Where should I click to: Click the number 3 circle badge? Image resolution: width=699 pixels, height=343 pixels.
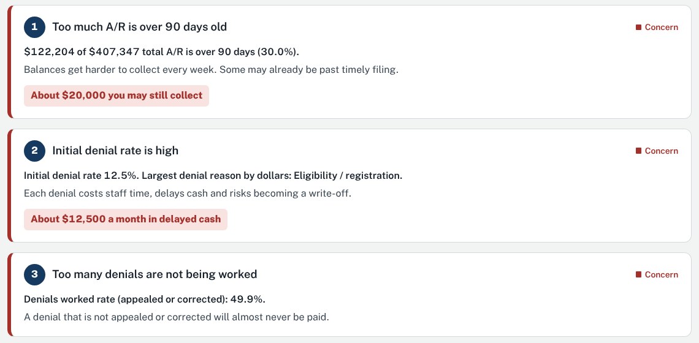click(x=34, y=274)
